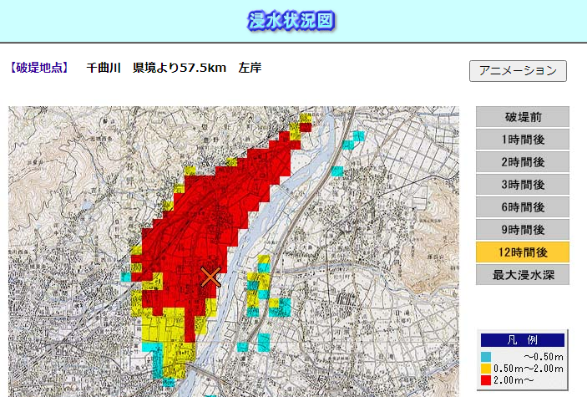Click the orange X breach marker
The width and height of the screenshot is (587, 397).
[x=210, y=277]
